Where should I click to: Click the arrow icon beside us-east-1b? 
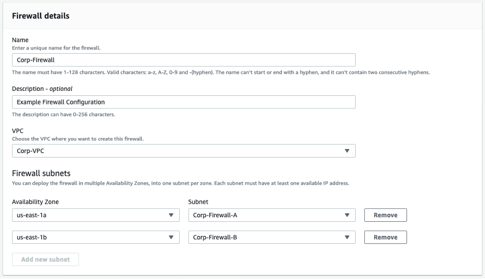[x=171, y=237]
